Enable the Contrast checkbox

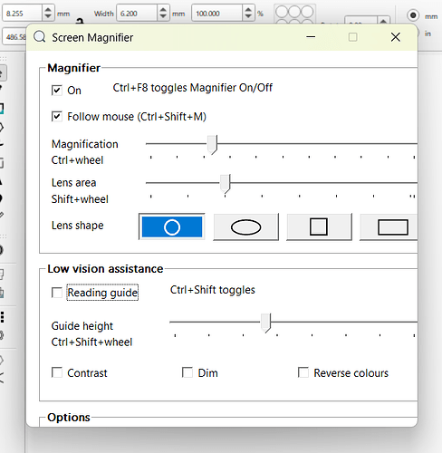click(x=57, y=372)
